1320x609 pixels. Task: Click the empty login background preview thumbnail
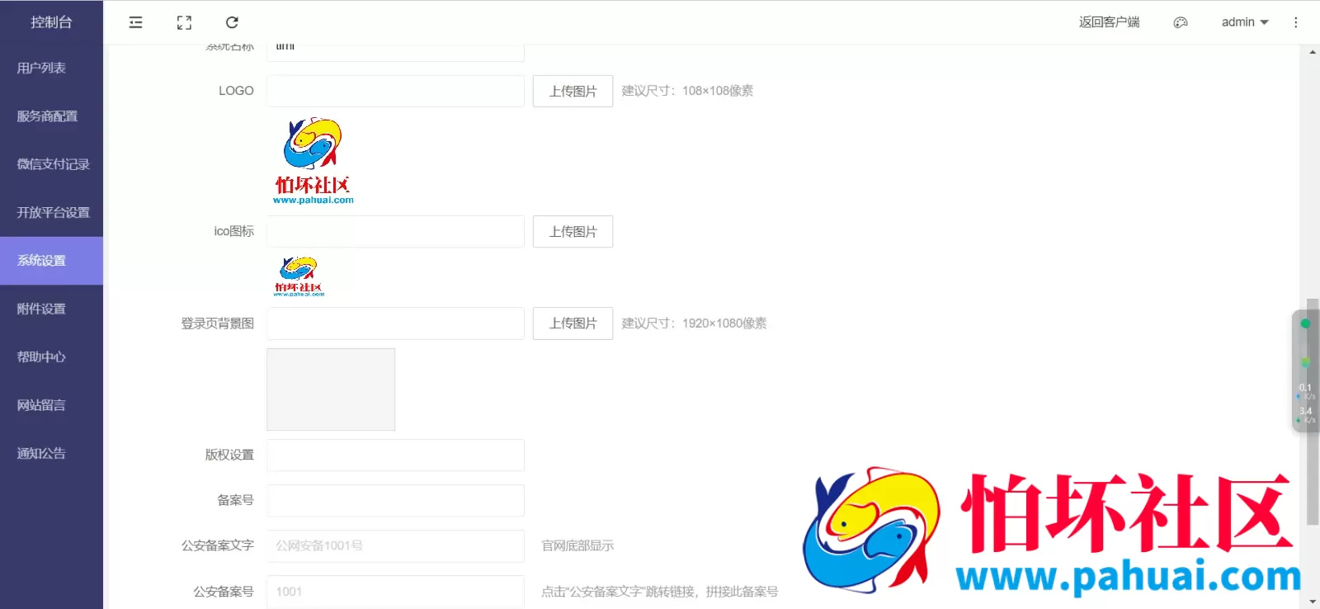click(x=331, y=389)
